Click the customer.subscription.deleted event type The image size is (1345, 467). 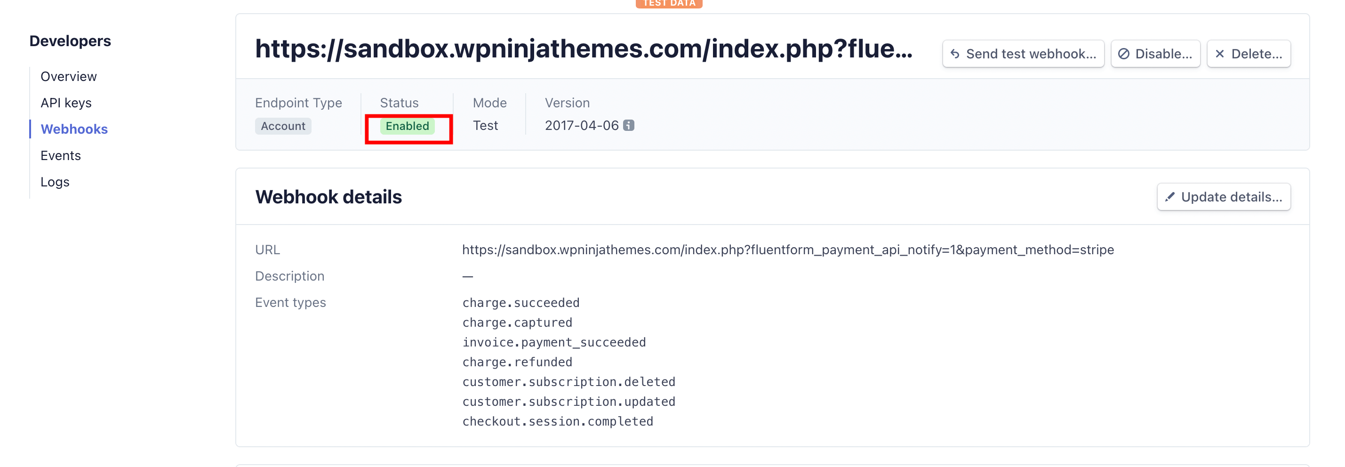(568, 382)
